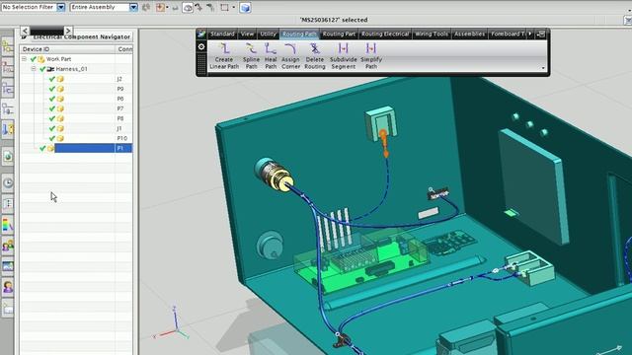Click the radial toolbar logo icon

coord(201,35)
